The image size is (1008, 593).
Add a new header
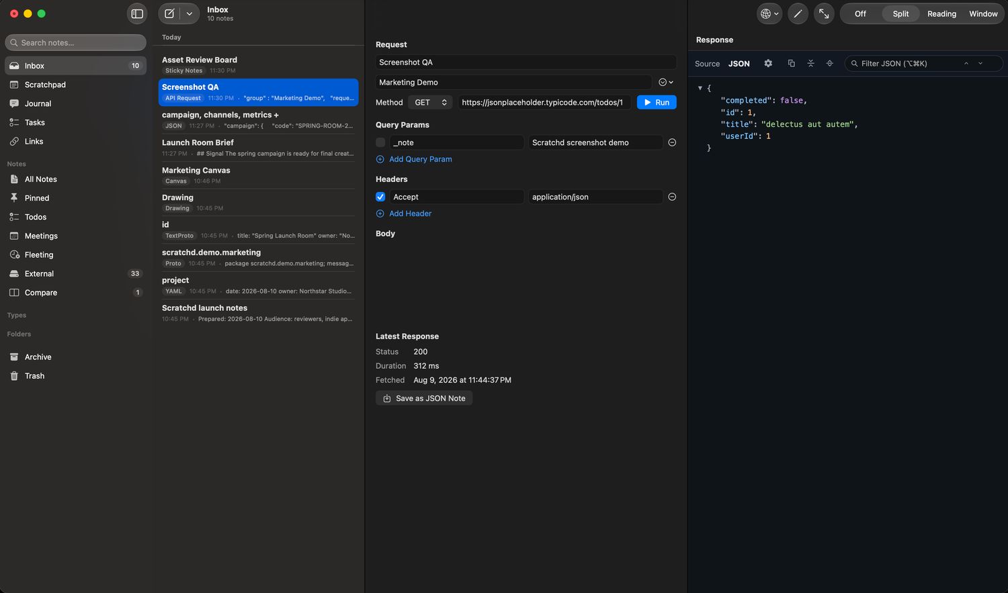pyautogui.click(x=404, y=214)
